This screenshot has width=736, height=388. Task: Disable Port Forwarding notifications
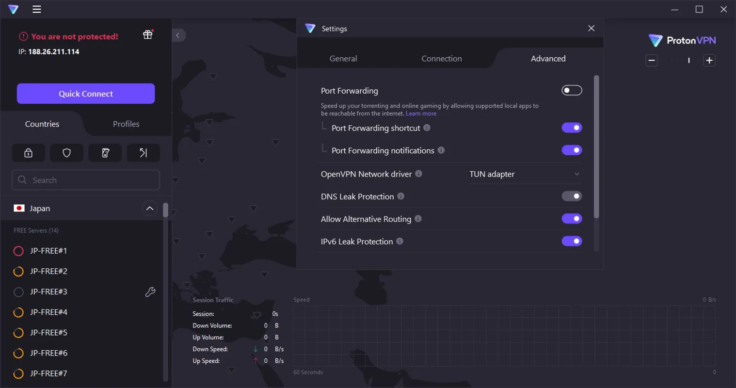[x=572, y=150]
